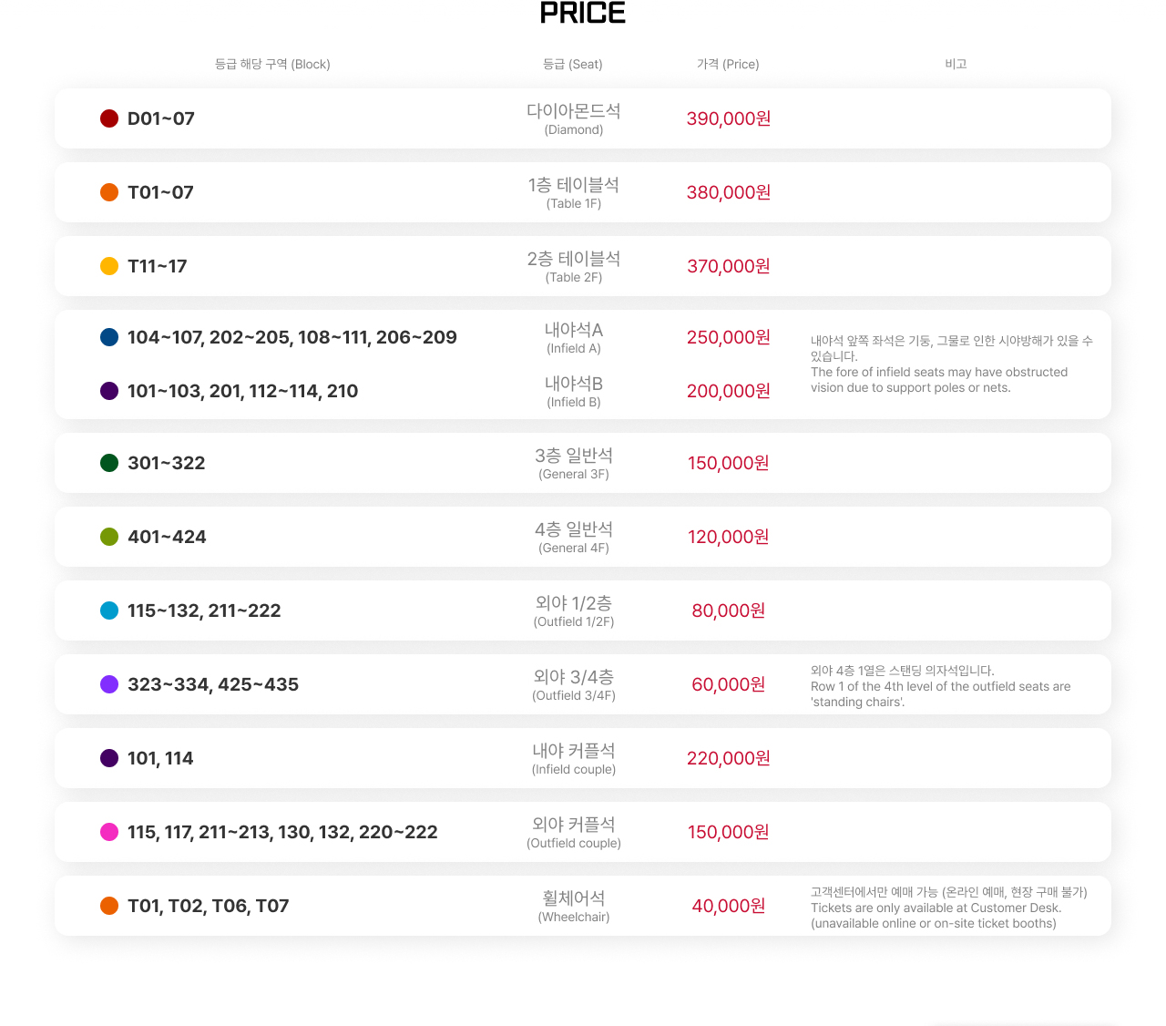The height and width of the screenshot is (1026, 1166).
Task: Click the 390,000원 Diamond price
Action: click(x=729, y=118)
